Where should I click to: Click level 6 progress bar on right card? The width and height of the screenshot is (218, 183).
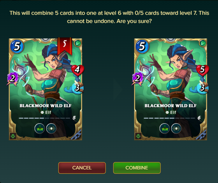(169, 118)
